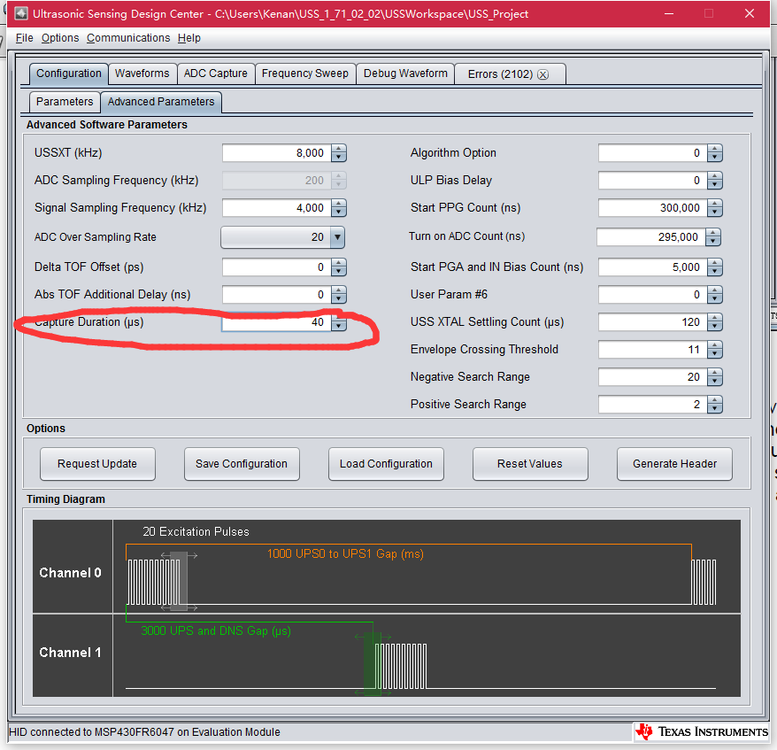Click the ULP Bias Delay stepper arrows
Viewport: 777px width, 750px height.
click(714, 181)
